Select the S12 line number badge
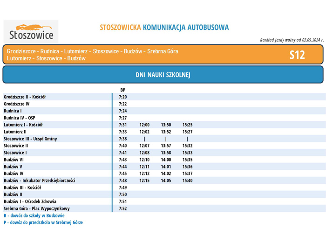Image resolution: width=326 pixels, height=245 pixels. pos(297,55)
